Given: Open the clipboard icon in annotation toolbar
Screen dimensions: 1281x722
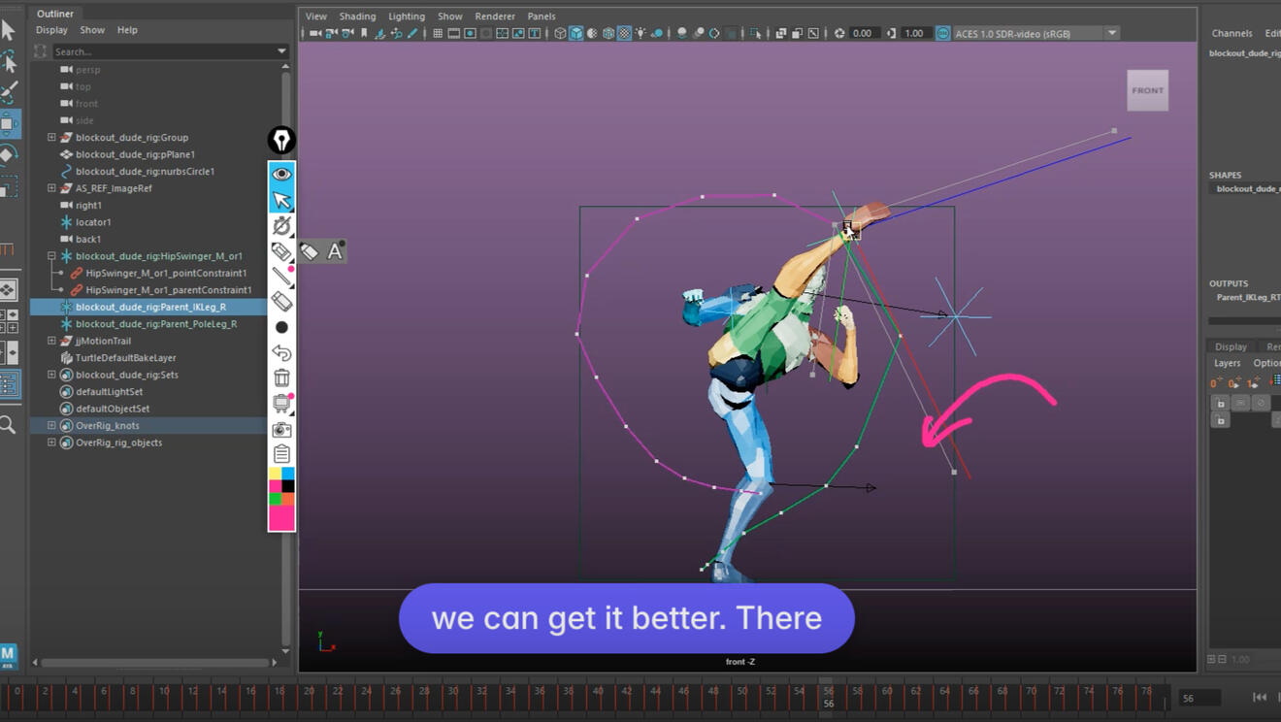Looking at the screenshot, I should [x=281, y=454].
